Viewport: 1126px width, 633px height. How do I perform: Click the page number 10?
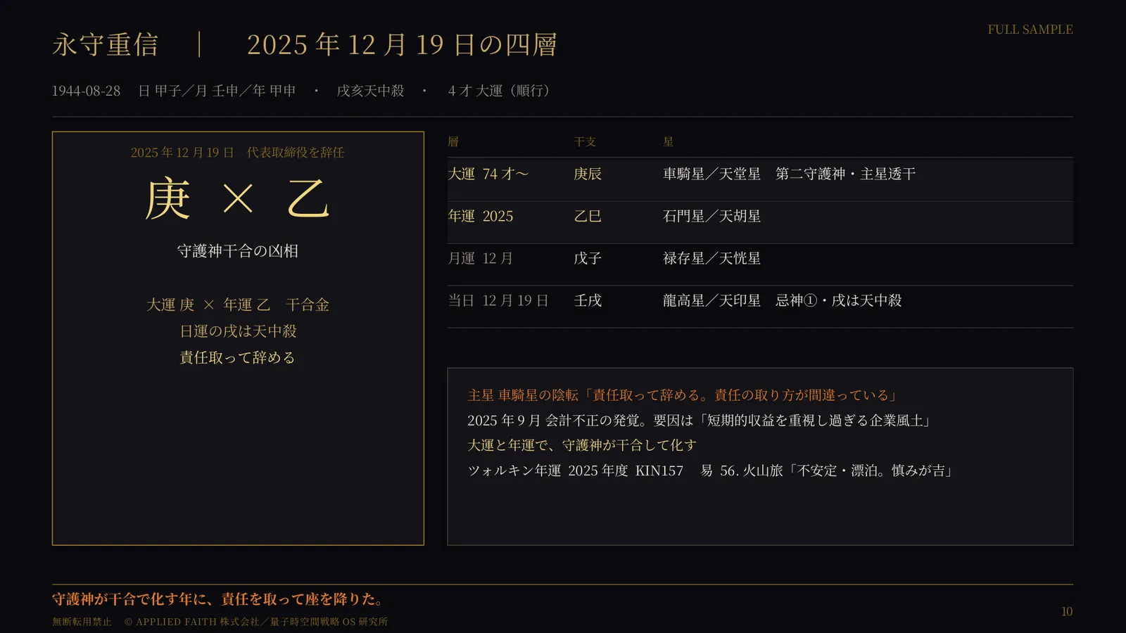tap(1067, 612)
